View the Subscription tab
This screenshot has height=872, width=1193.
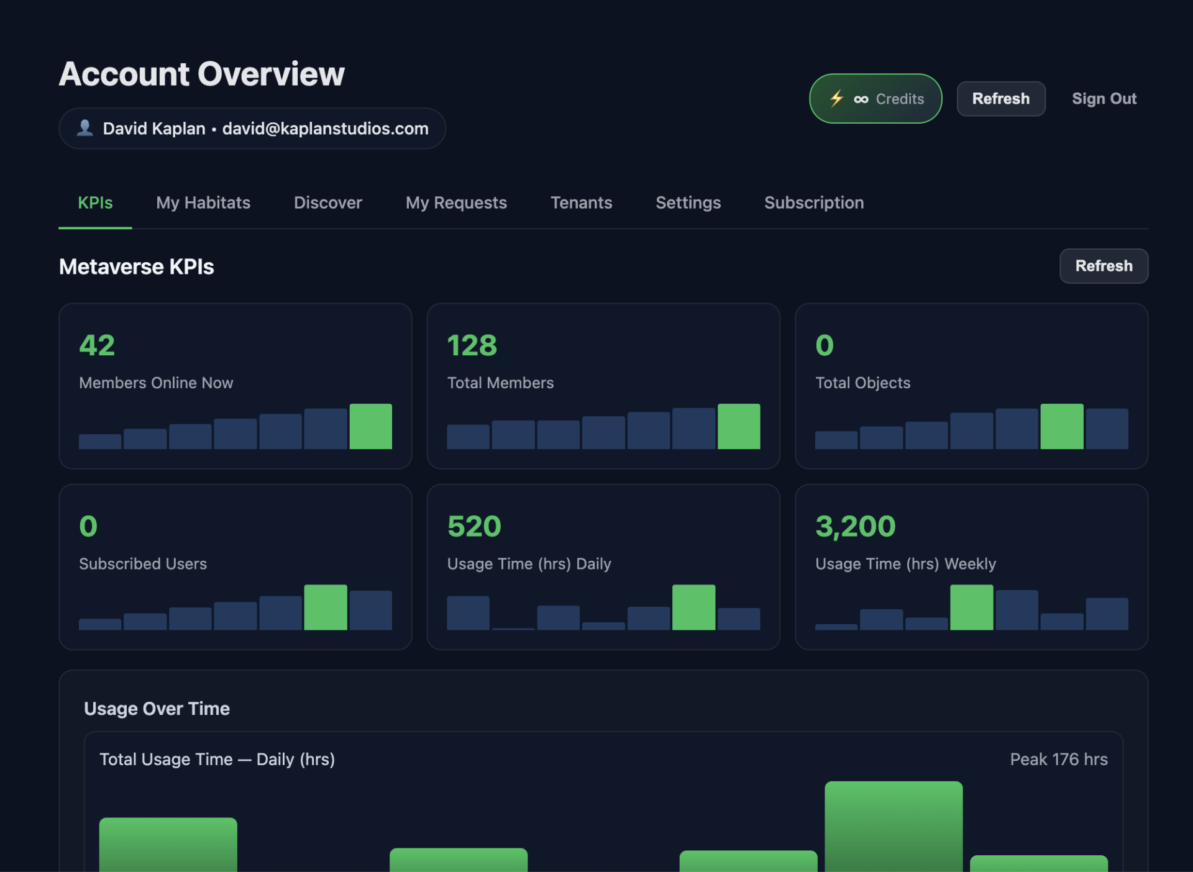coord(813,203)
